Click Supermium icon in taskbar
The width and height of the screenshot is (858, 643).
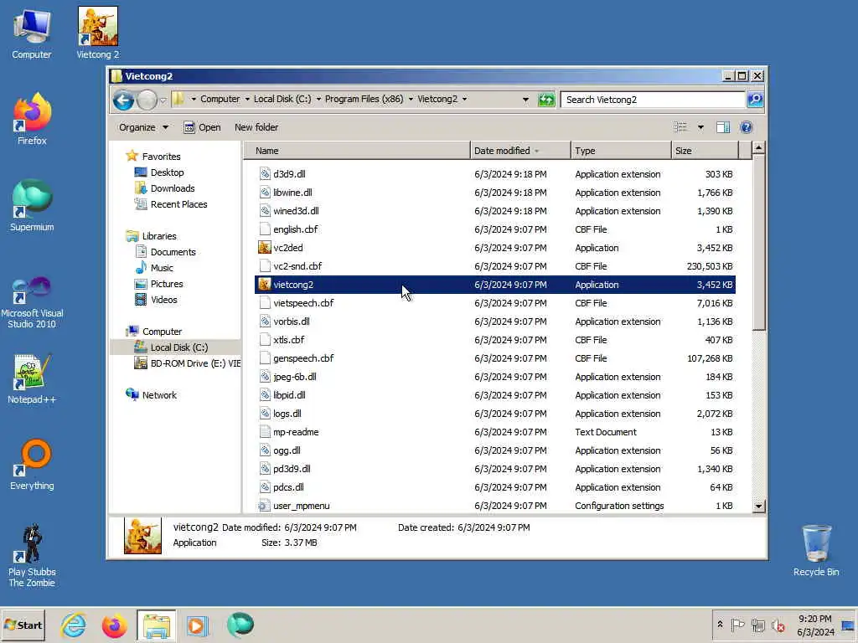(x=240, y=625)
